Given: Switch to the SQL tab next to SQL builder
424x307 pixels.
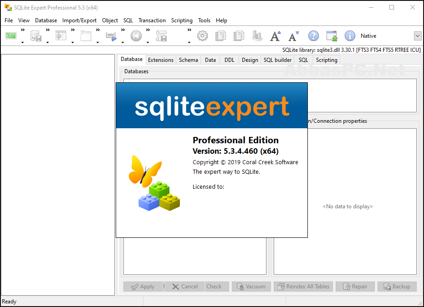Looking at the screenshot, I should 303,60.
